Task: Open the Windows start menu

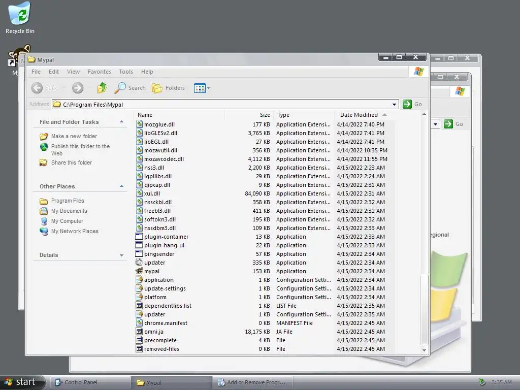Action: click(x=22, y=382)
